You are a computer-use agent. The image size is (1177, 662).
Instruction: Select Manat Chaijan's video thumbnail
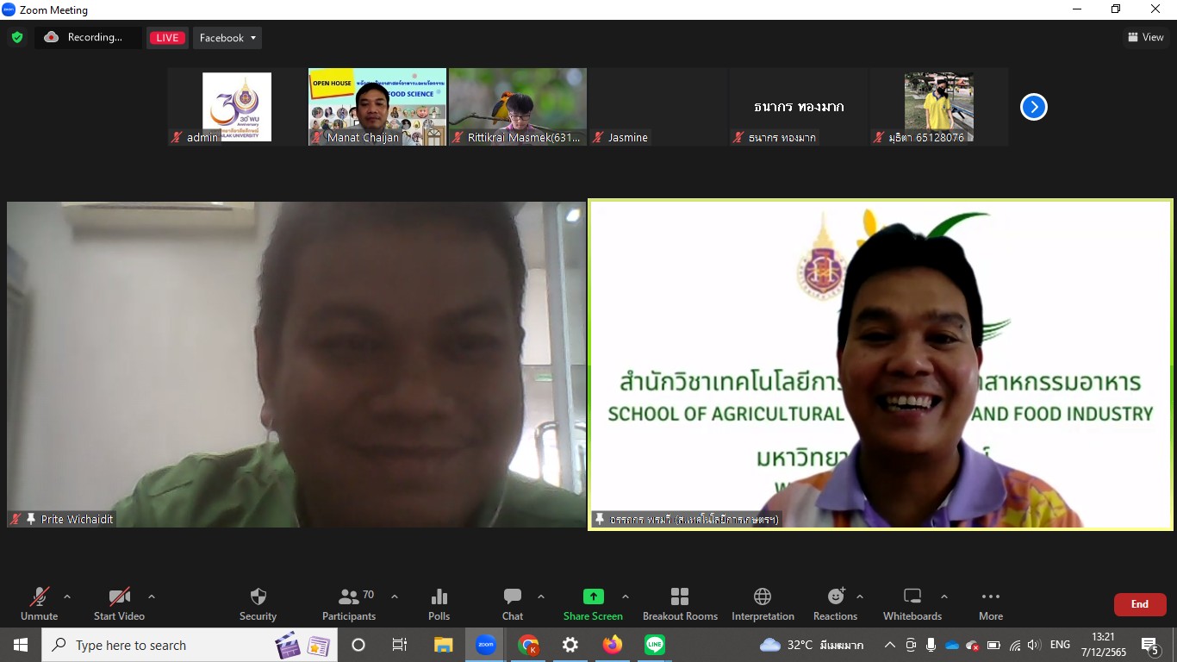377,106
